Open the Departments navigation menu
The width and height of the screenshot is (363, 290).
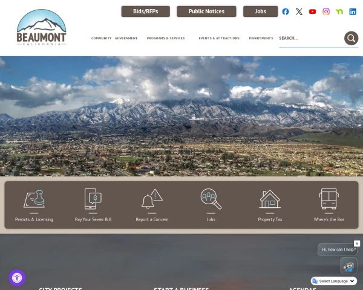point(261,38)
